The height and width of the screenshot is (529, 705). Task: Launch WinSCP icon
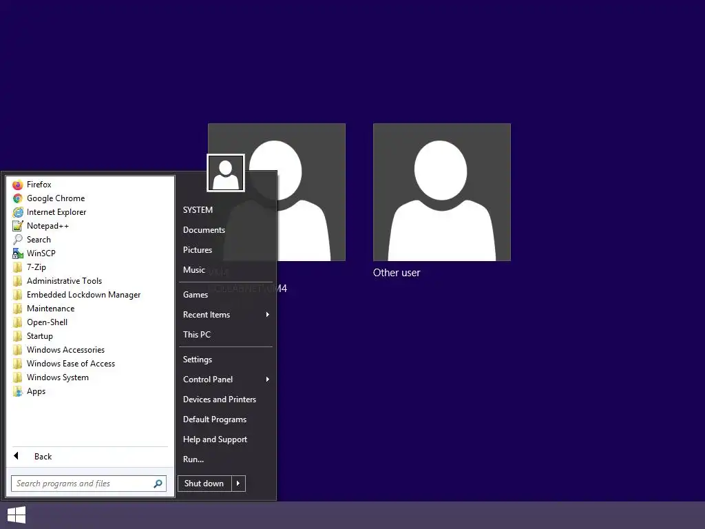(17, 253)
